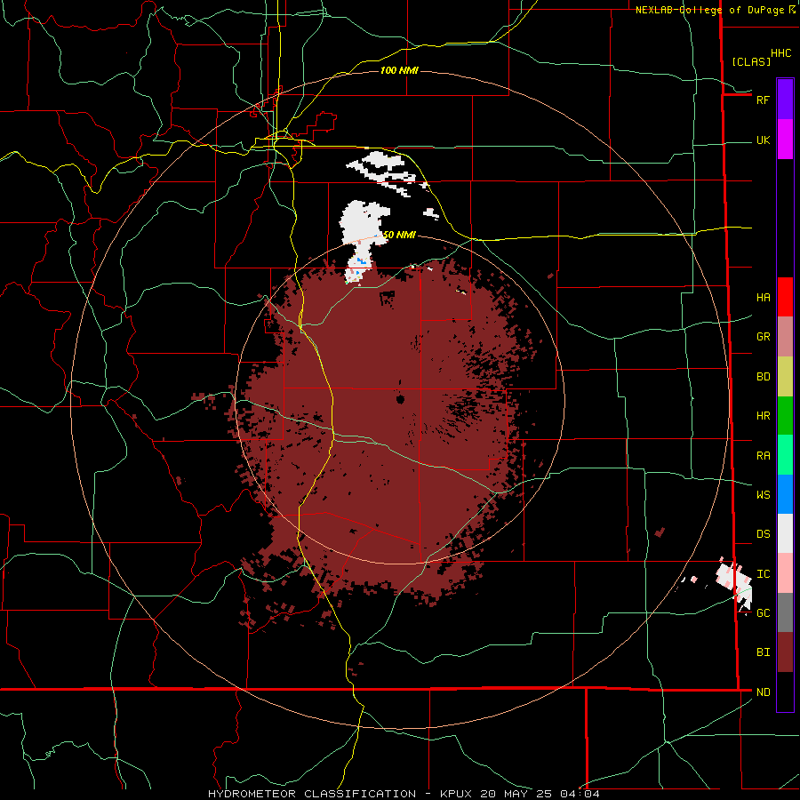Click the light green RA swatch

click(x=785, y=455)
